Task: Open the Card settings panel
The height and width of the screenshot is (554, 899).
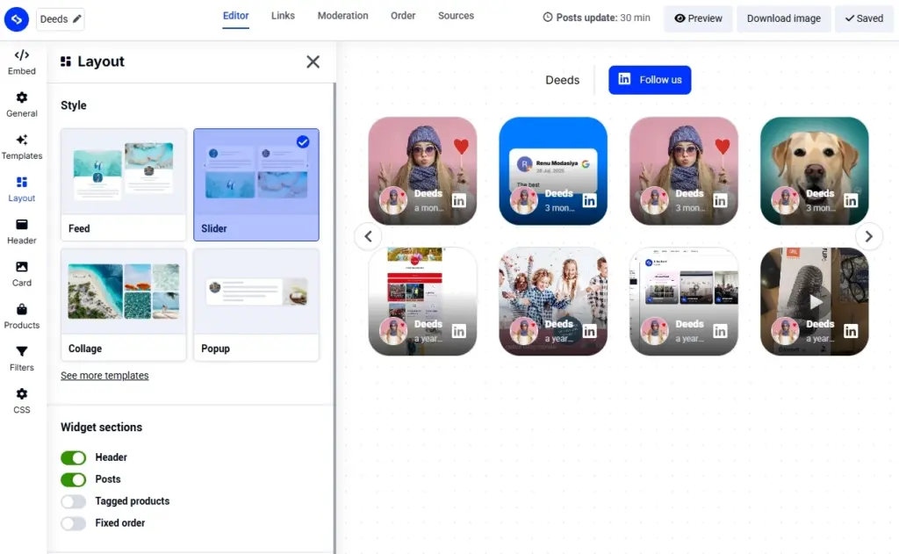Action: coord(21,274)
